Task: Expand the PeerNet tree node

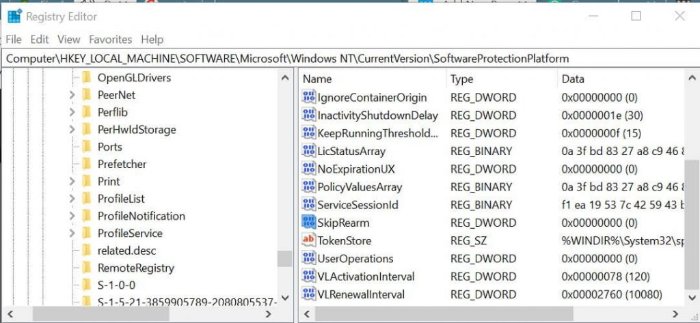Action: click(x=72, y=95)
